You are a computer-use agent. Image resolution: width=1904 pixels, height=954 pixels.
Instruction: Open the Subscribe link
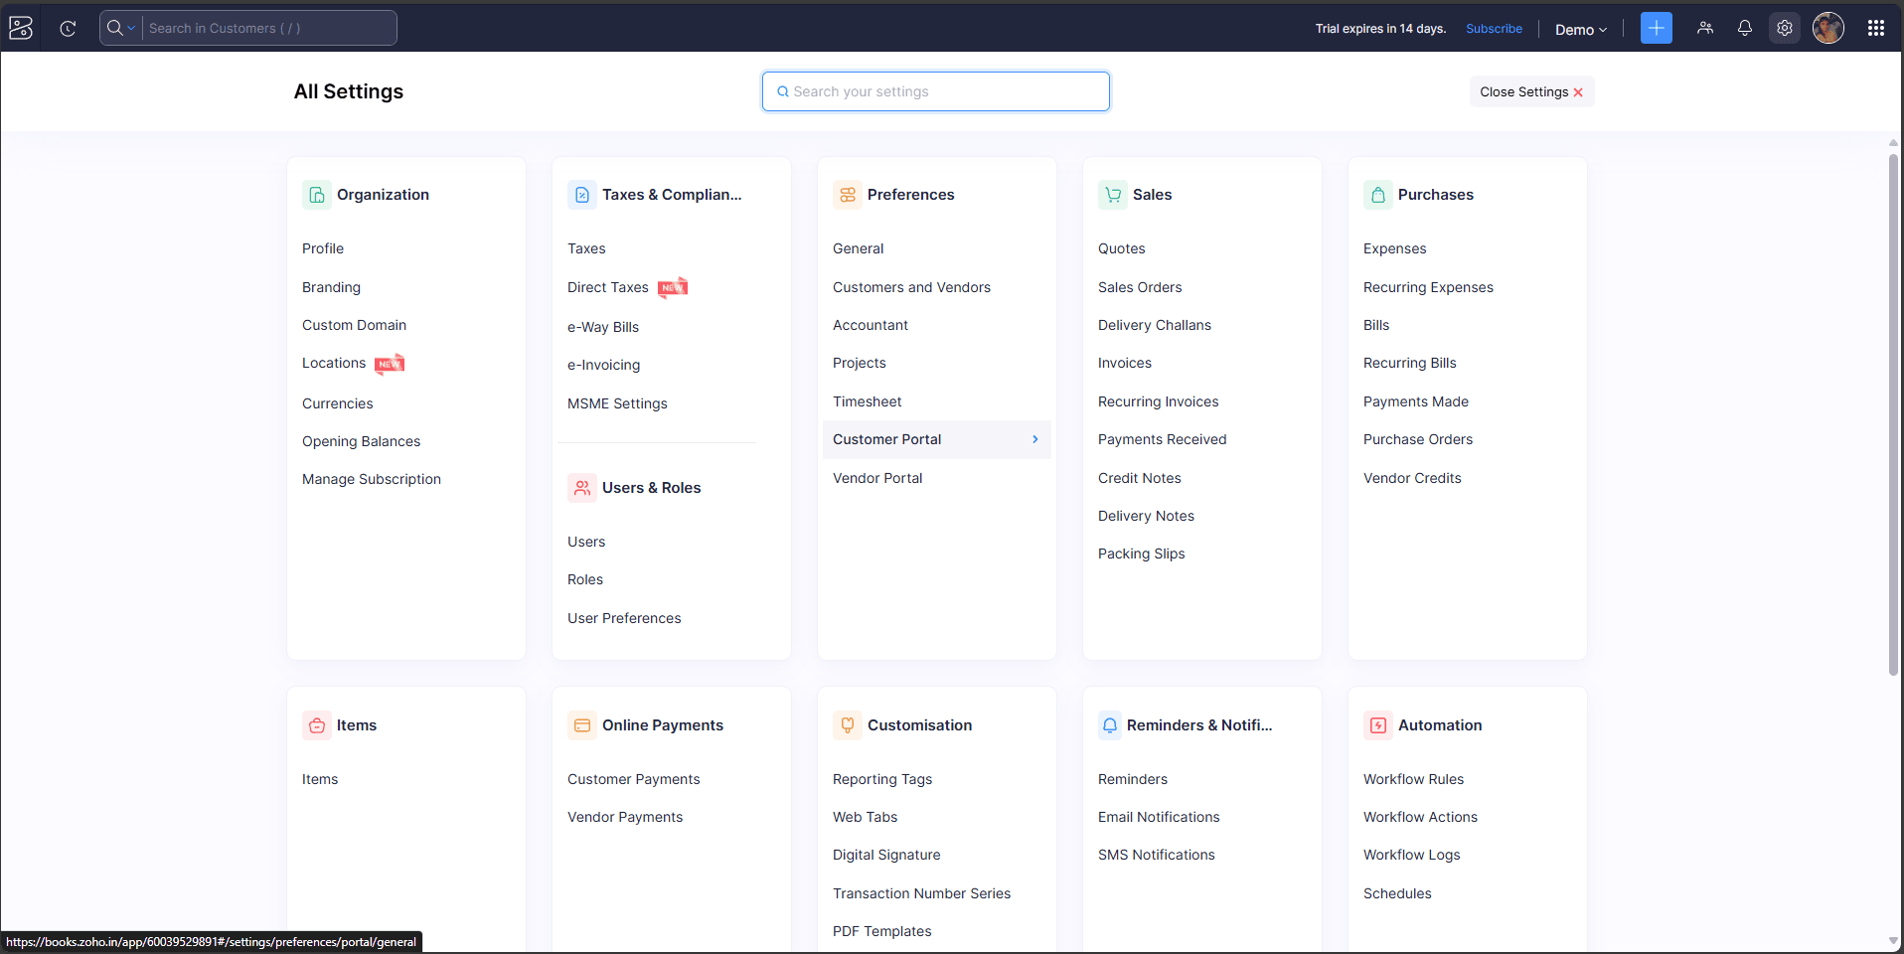(x=1494, y=29)
